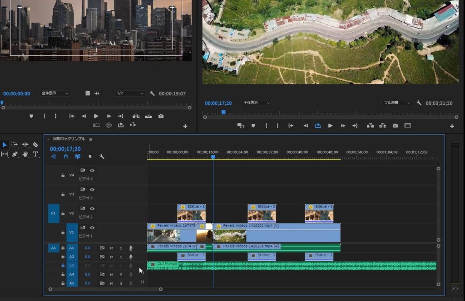Viewport: 465px width, 301px height.
Task: Open the 同期ロックサンプル sequence panel menu
Action: click(x=90, y=139)
